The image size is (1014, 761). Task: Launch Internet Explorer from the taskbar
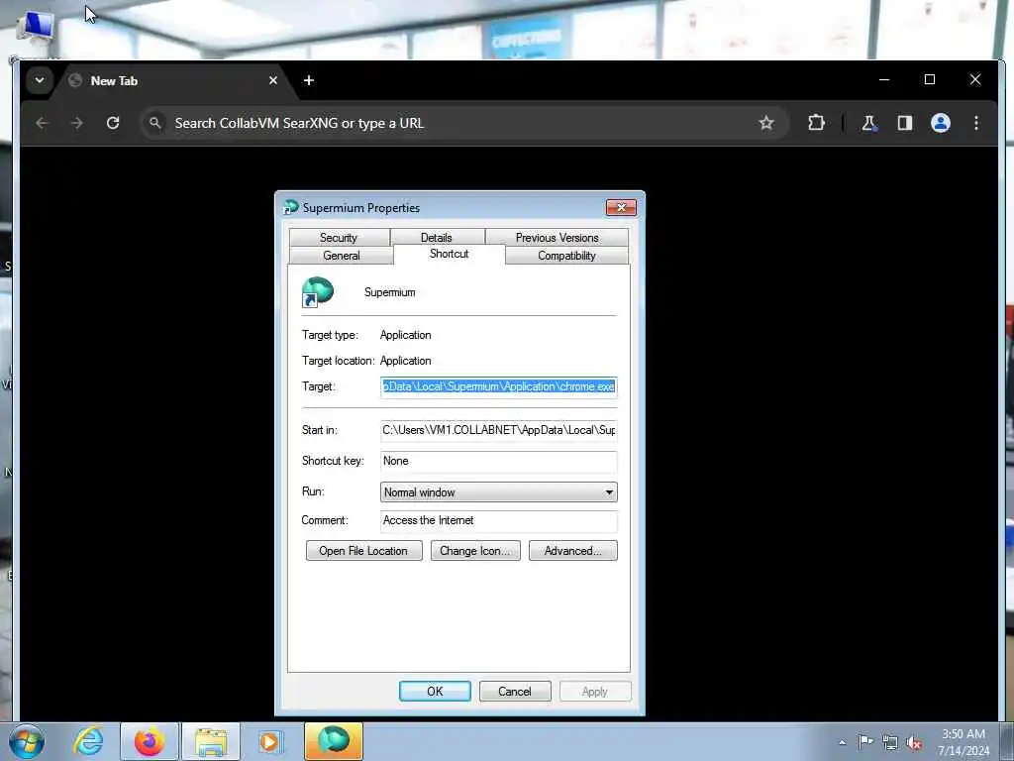tap(88, 741)
